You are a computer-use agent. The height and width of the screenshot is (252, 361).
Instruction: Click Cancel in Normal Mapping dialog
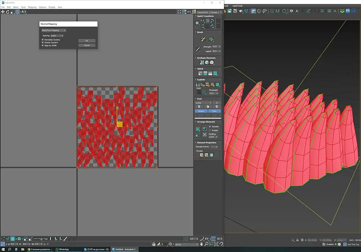[87, 45]
